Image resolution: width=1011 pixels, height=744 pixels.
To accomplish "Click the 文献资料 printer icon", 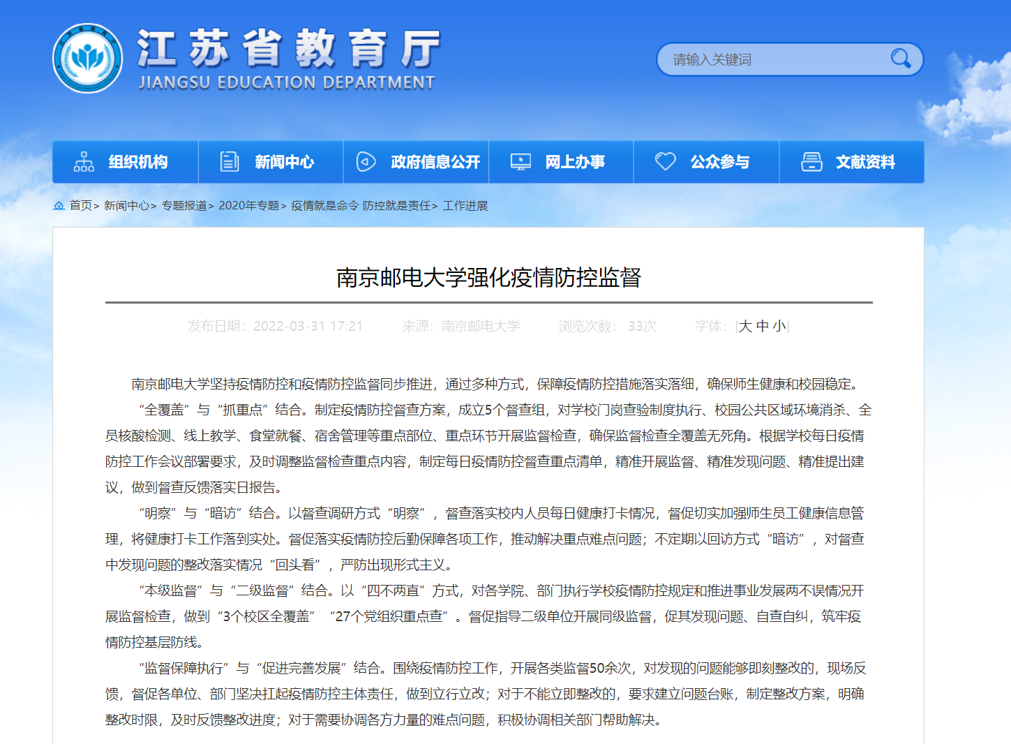I will pos(811,162).
